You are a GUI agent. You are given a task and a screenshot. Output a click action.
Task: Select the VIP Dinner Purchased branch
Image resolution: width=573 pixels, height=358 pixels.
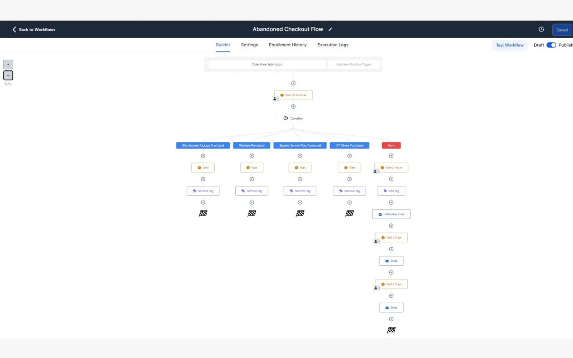350,145
